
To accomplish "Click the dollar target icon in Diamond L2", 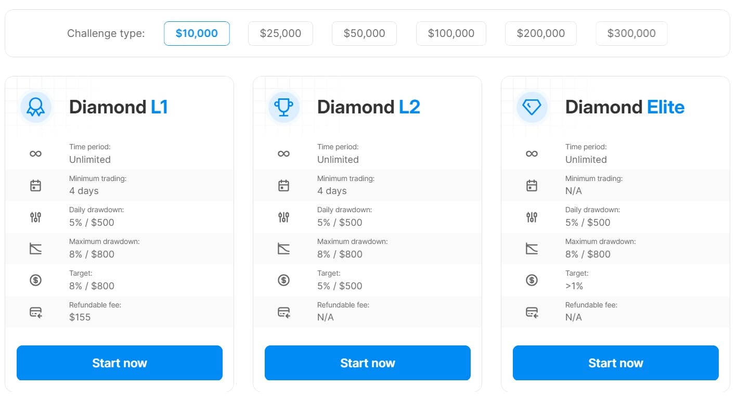I will 283,280.
